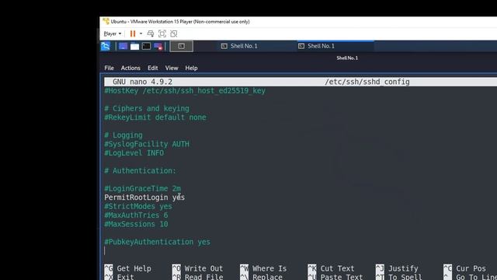Click the show desktop panel icon
497x280 pixels.
point(123,47)
